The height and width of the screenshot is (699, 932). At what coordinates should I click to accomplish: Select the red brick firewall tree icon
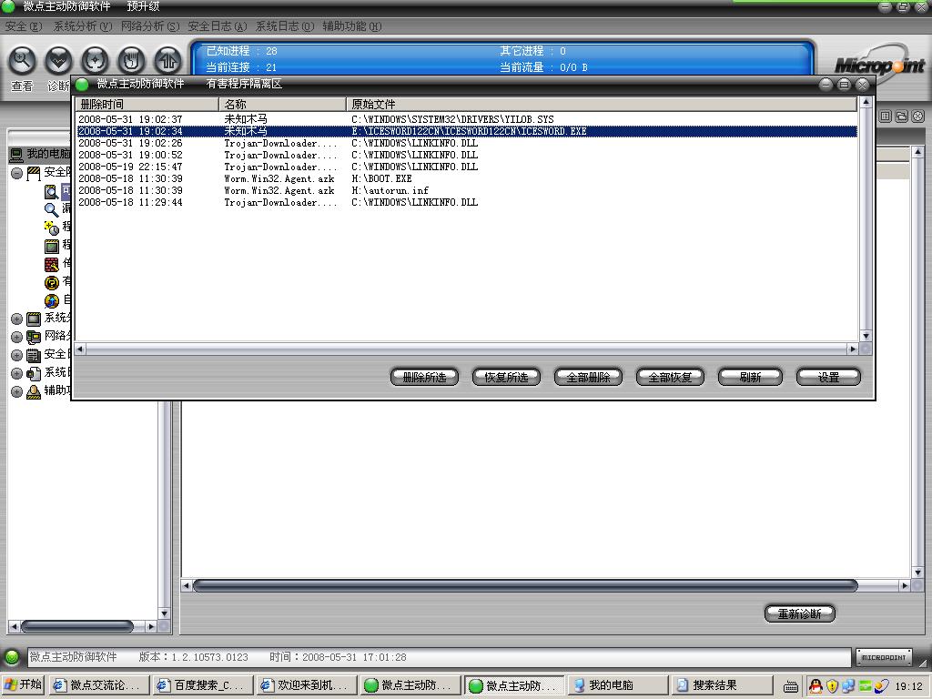[52, 264]
